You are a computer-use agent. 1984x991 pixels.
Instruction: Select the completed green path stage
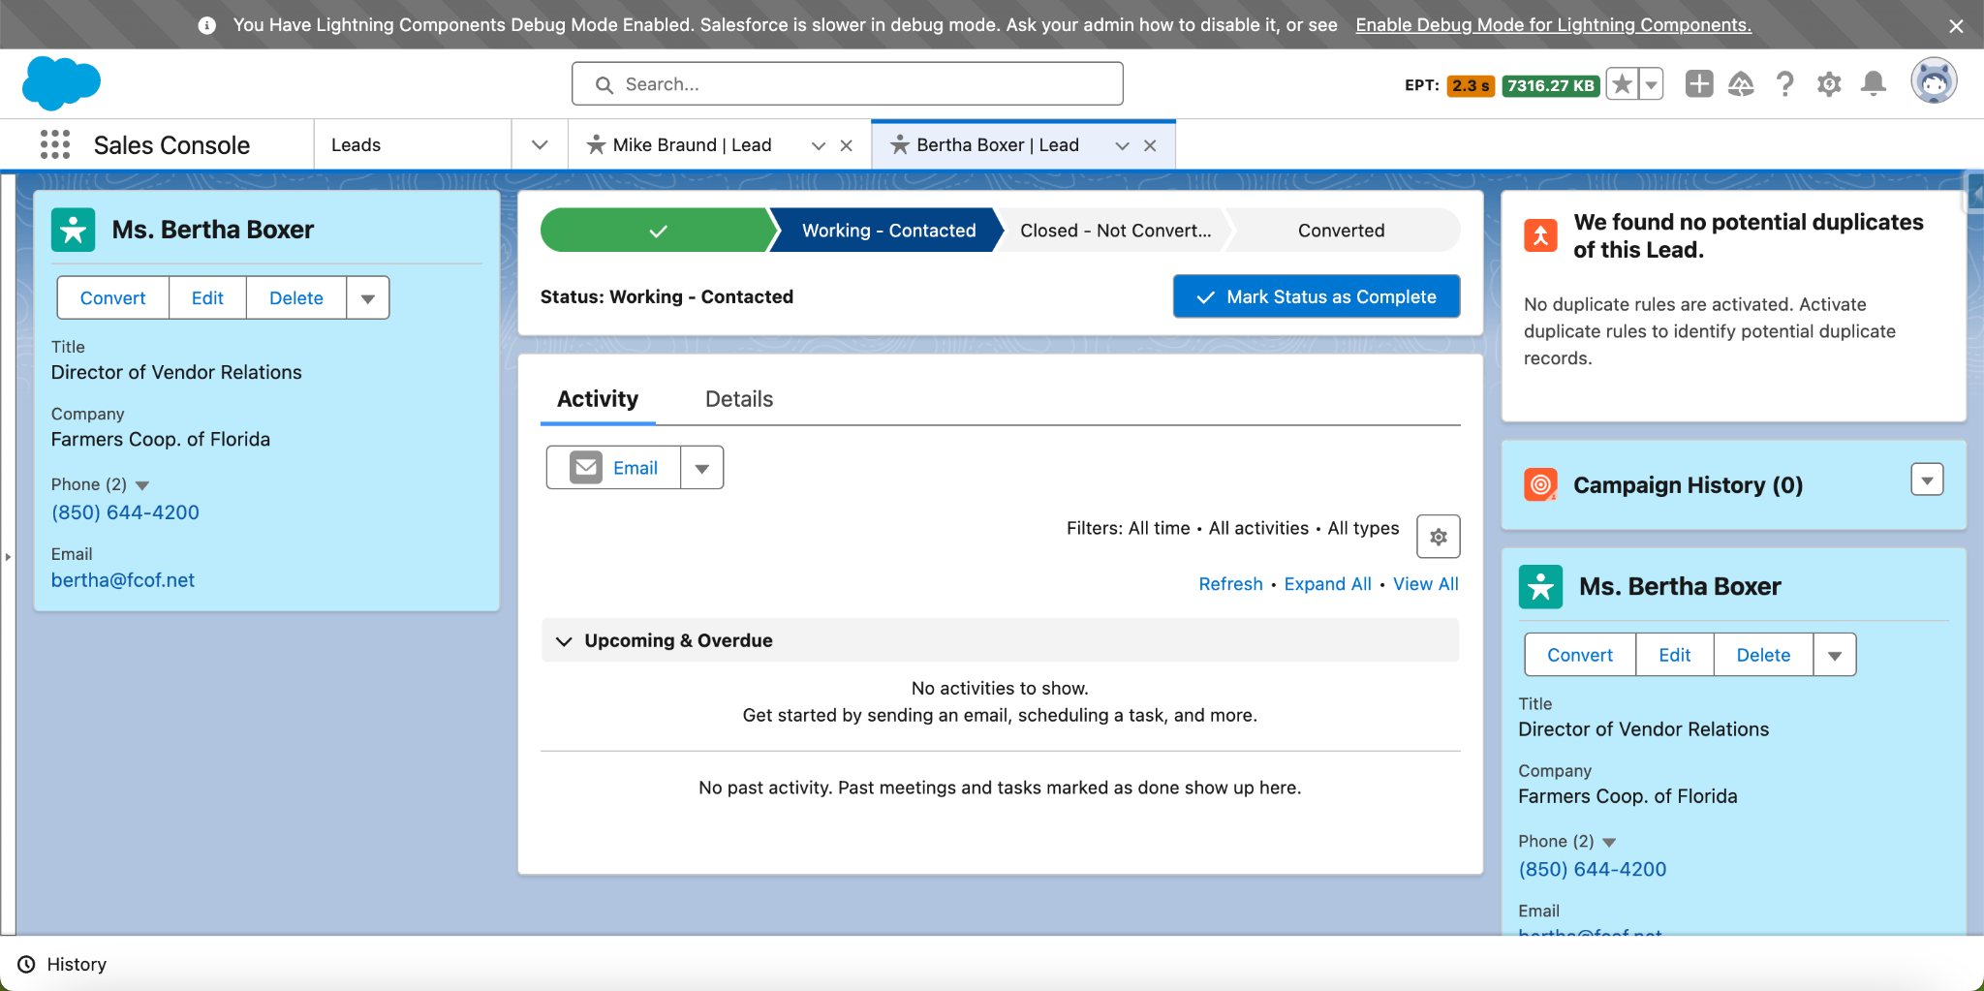tap(657, 231)
